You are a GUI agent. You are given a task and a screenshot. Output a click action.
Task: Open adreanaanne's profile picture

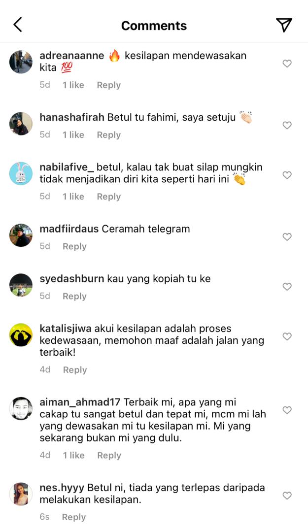(21, 62)
